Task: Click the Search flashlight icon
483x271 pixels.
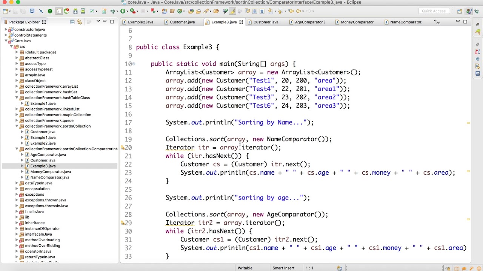Action: pos(206,11)
